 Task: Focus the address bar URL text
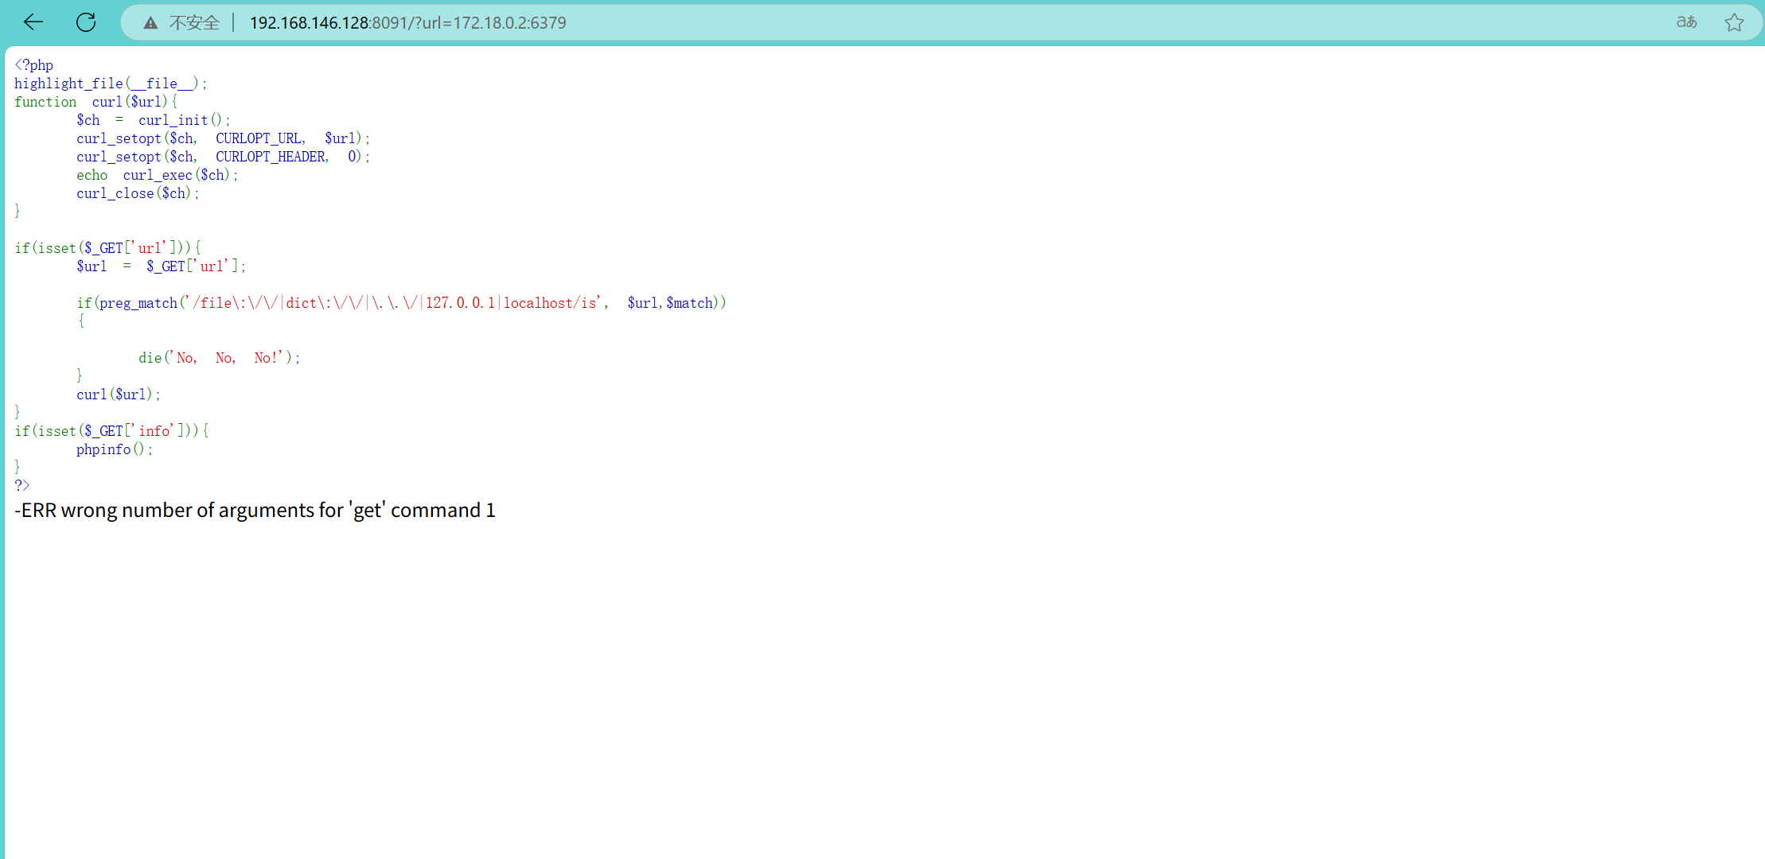407,23
